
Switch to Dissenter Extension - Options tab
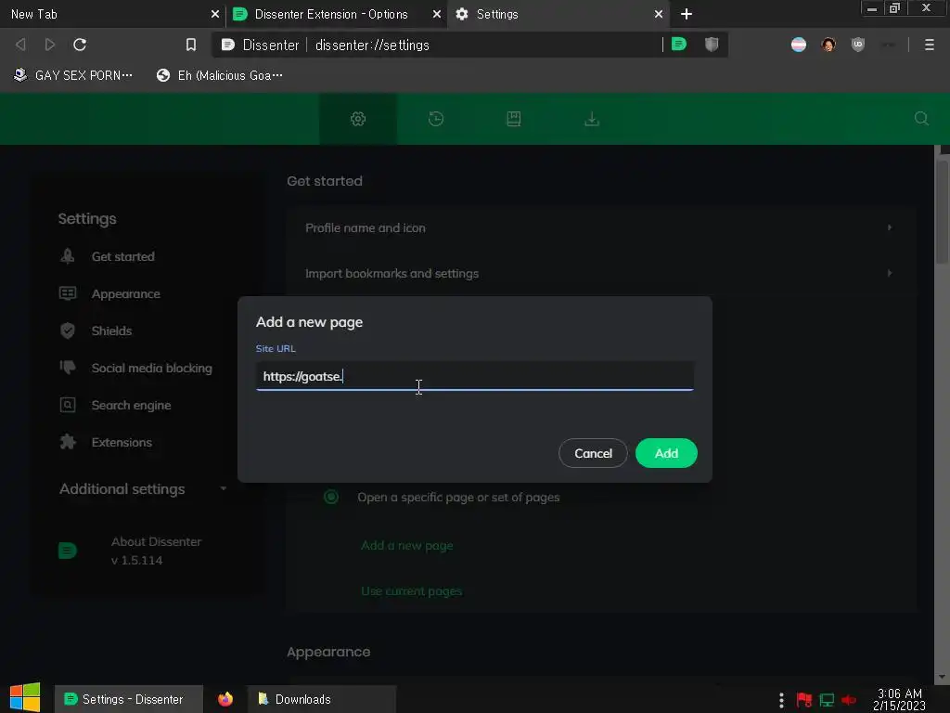click(336, 14)
